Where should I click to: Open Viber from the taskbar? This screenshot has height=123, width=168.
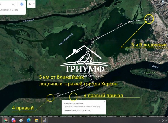coord(13,120)
